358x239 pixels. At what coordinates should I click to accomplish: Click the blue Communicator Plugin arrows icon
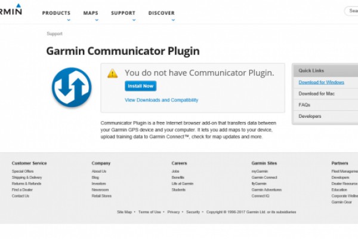click(72, 87)
